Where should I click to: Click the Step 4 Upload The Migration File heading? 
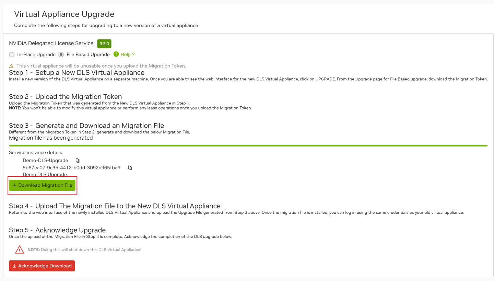click(x=115, y=206)
